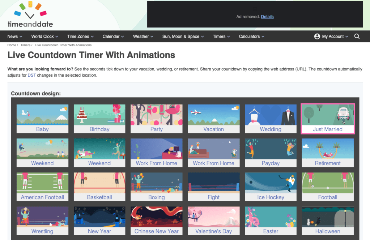Choose the Retirement hammock design
Image resolution: width=370 pixels, height=240 pixels.
click(328, 153)
